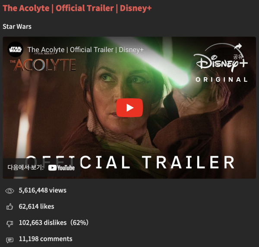Open the video on YouTube via logo
Screen dimensions: 259x247
click(x=61, y=168)
